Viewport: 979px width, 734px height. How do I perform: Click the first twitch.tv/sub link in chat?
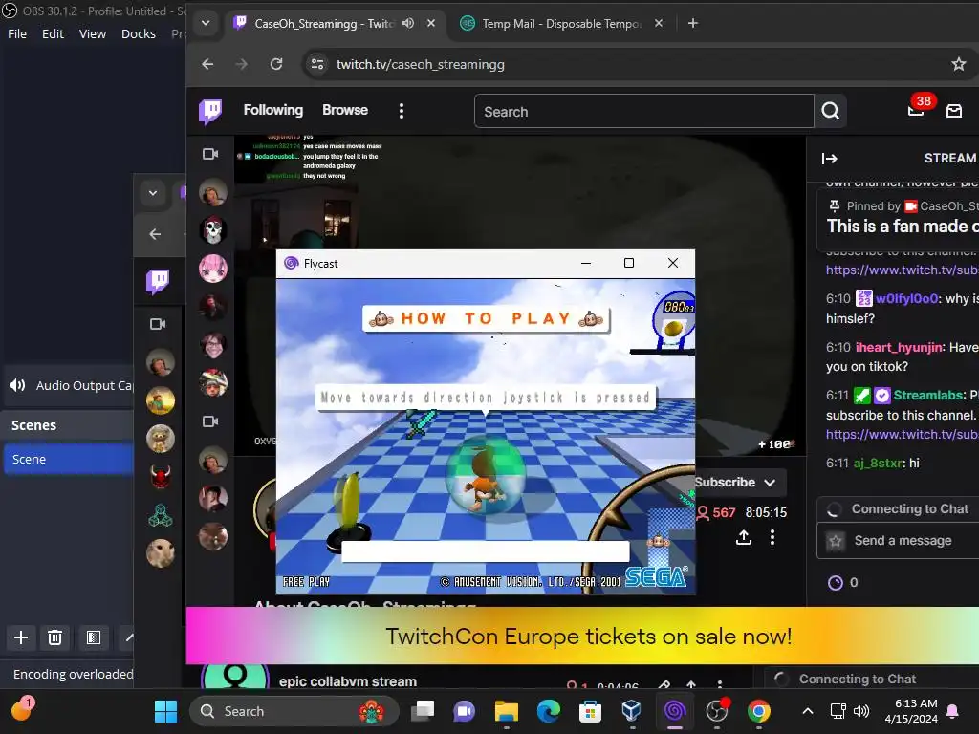pyautogui.click(x=903, y=270)
